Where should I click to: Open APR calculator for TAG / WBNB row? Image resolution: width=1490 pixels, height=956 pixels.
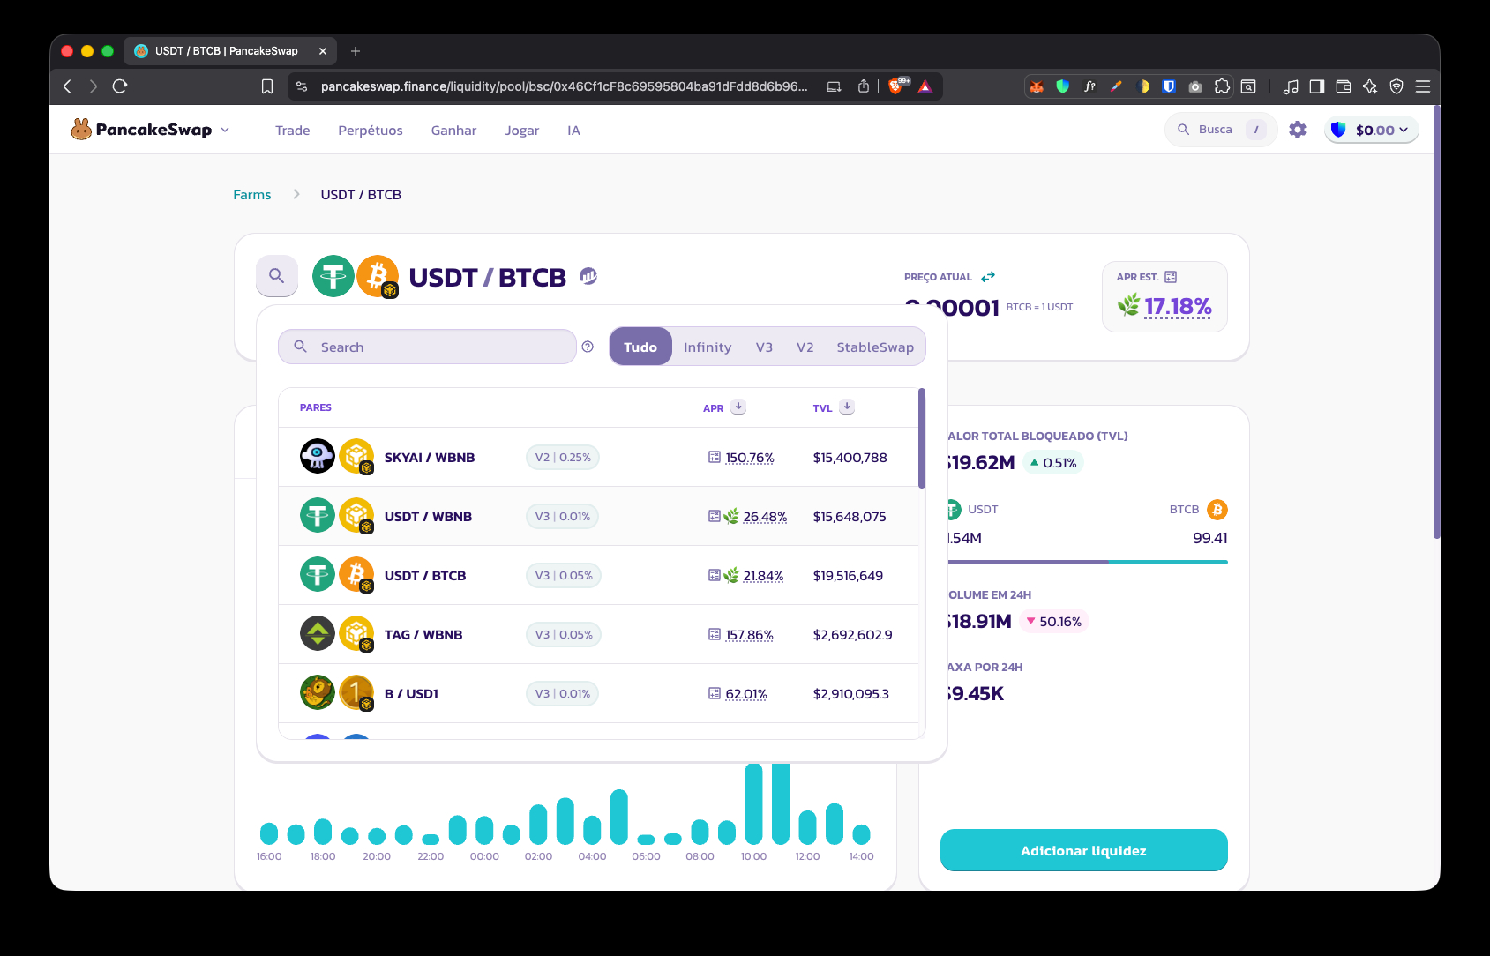pyautogui.click(x=715, y=634)
